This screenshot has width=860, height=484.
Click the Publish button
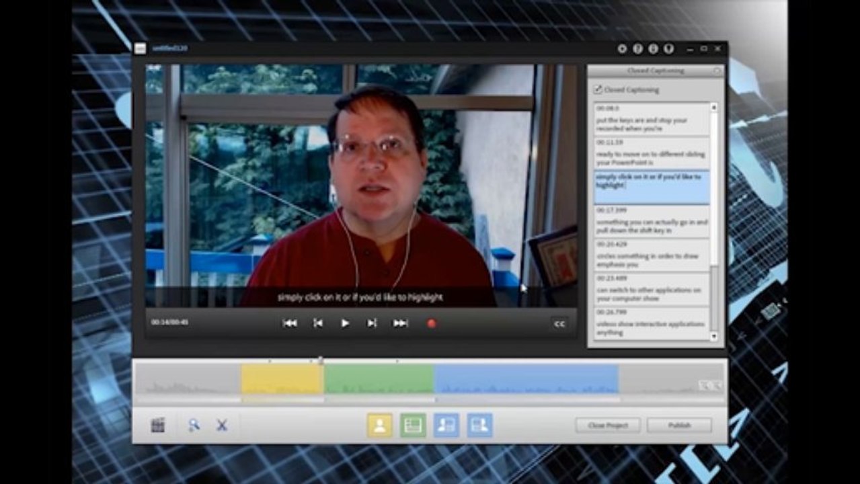pyautogui.click(x=679, y=426)
